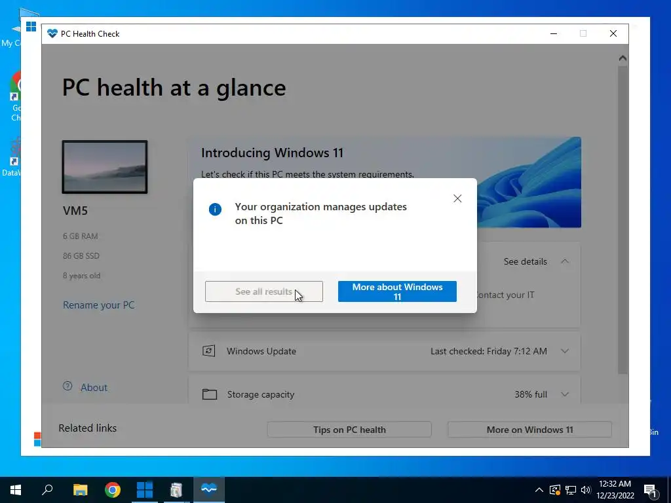Click the About question mark icon
Viewport: 671px width, 503px height.
[x=67, y=386]
